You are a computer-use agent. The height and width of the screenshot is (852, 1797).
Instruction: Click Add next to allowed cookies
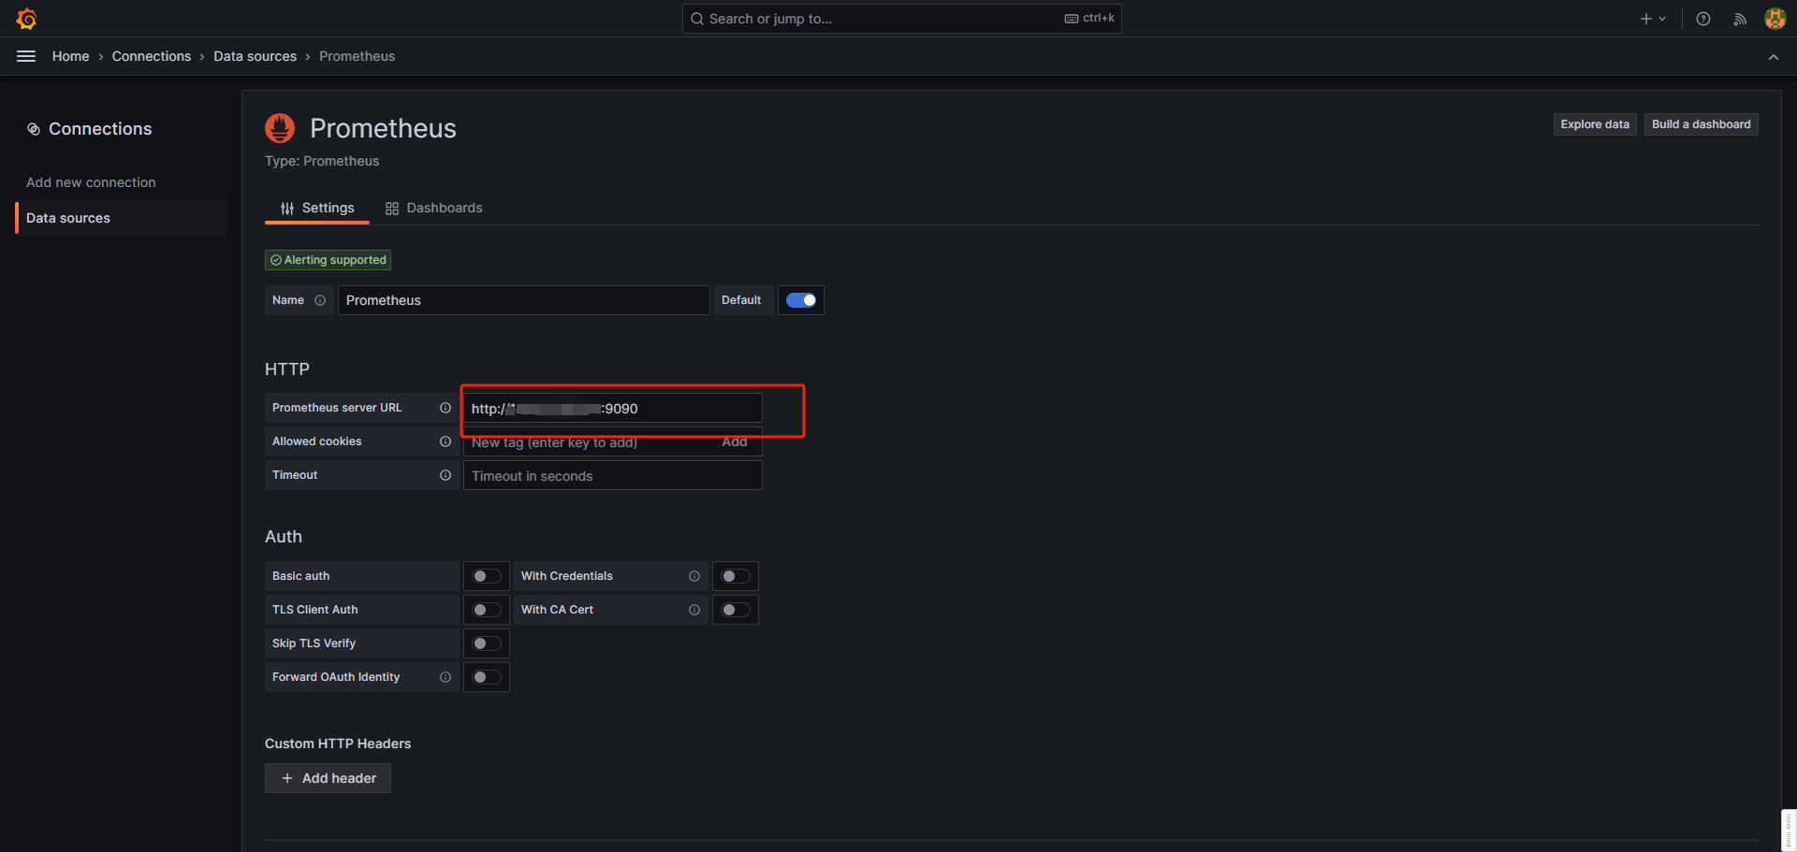click(735, 441)
